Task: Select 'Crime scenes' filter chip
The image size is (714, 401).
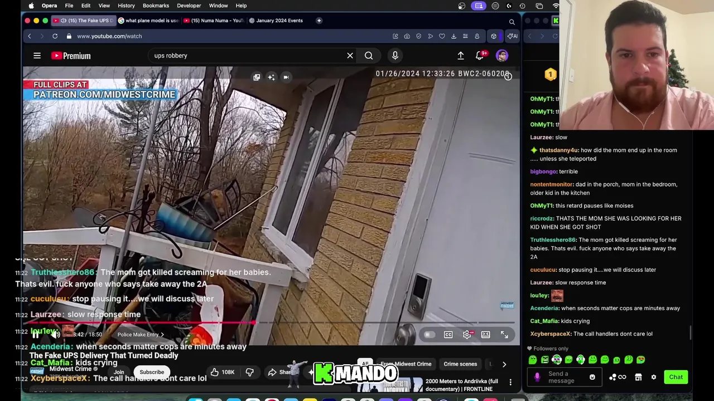Action: 460,364
